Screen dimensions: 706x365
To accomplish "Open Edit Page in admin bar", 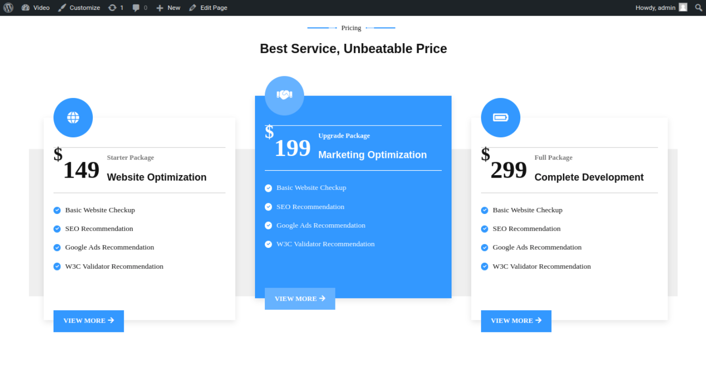I will point(208,8).
